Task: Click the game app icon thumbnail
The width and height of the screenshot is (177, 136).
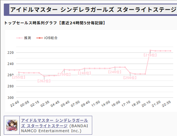Action: [x=12, y=125]
